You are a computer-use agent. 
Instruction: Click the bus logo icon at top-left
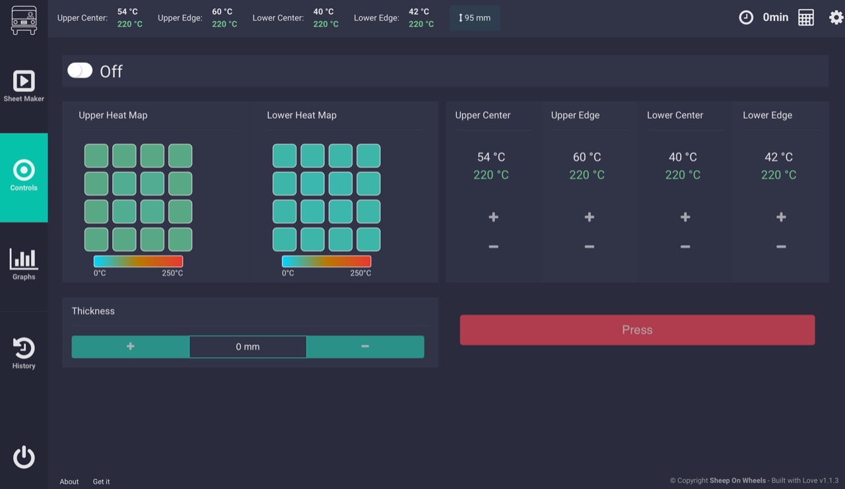click(x=24, y=20)
